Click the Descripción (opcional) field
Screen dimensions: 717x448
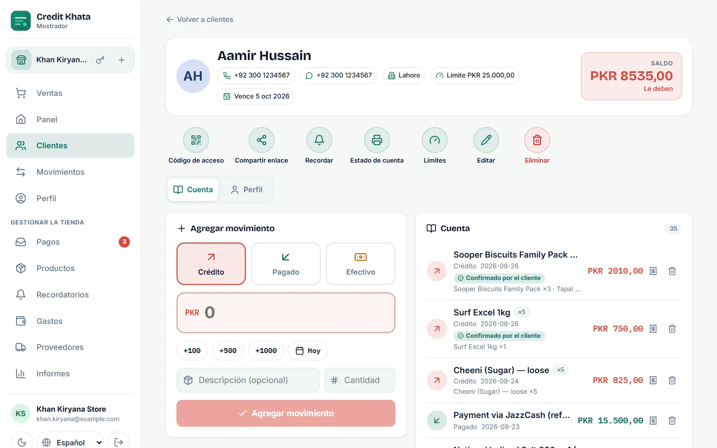point(248,380)
